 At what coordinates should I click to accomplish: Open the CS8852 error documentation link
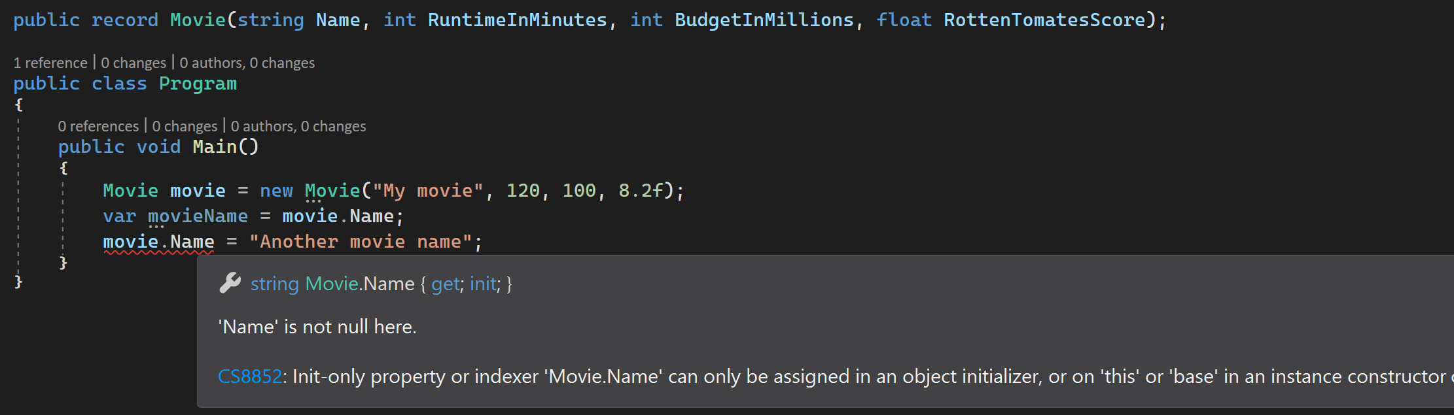point(249,376)
